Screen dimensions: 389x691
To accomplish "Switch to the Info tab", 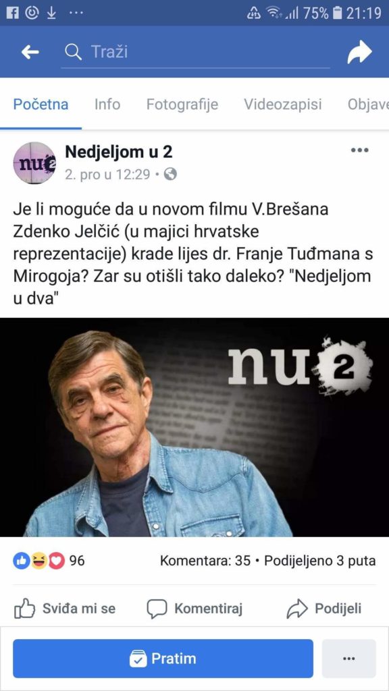I will point(107,105).
